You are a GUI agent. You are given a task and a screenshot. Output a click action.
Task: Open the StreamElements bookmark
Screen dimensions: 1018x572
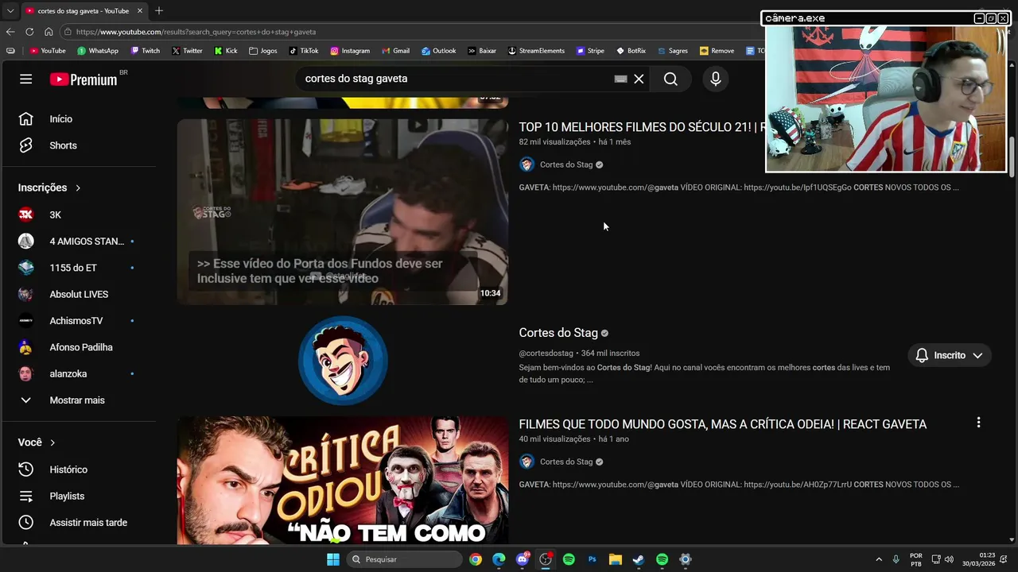536,51
